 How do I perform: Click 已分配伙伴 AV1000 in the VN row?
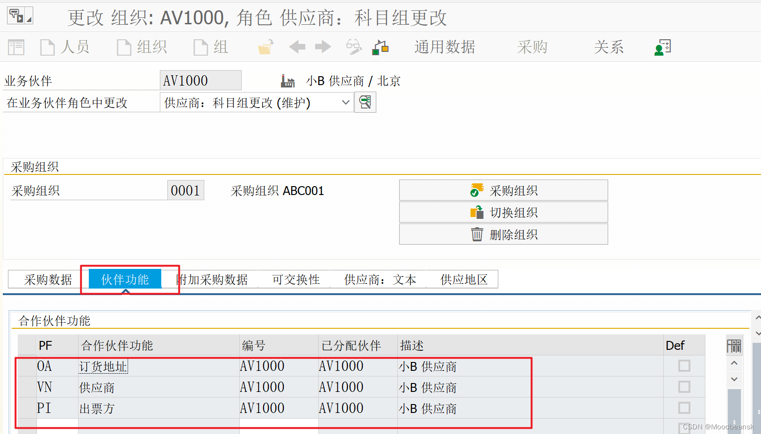point(358,387)
